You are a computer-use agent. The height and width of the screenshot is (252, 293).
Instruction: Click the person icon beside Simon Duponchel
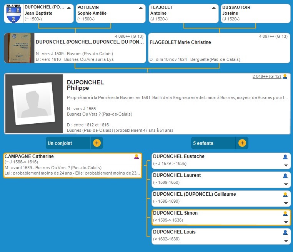point(285,213)
